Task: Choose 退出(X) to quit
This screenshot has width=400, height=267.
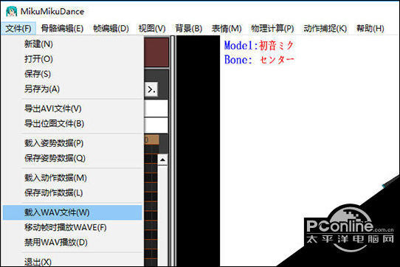Action: tap(72, 261)
